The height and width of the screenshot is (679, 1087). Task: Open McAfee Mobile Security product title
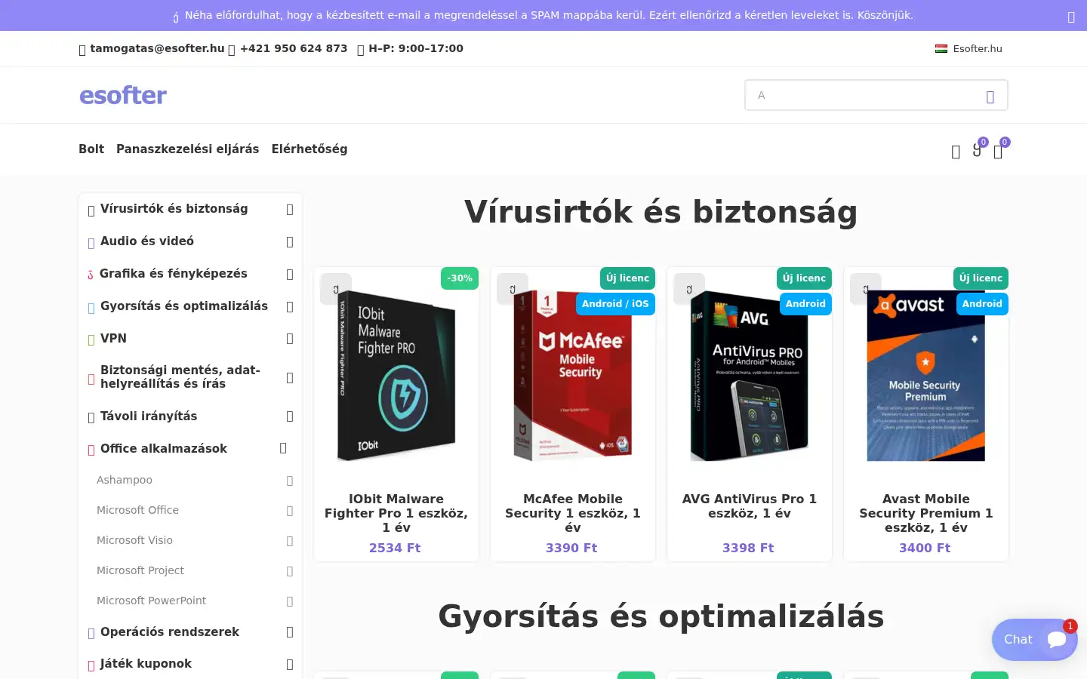coord(573,513)
